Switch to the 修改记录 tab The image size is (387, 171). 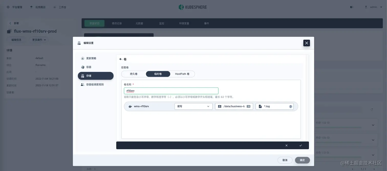[x=117, y=23]
